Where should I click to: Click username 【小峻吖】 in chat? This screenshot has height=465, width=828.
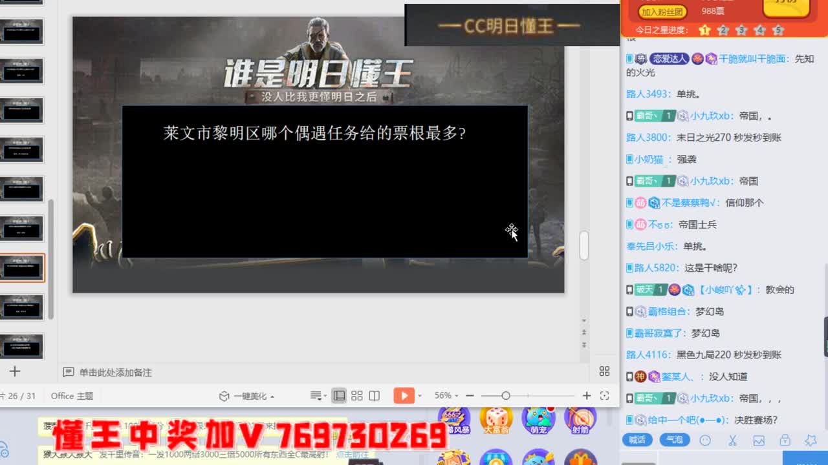(x=724, y=290)
